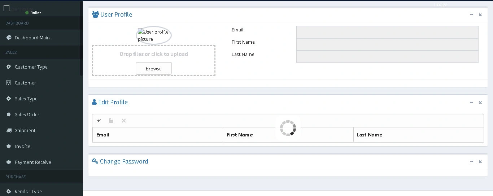Click the Last Name input field

(387, 56)
